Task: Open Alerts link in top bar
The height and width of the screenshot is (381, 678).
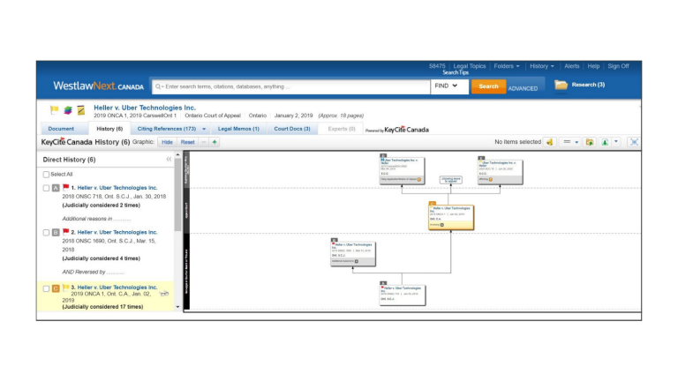Action: [572, 66]
